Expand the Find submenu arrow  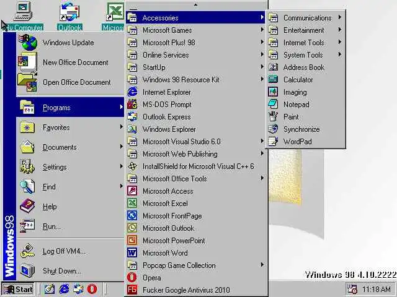[122, 186]
